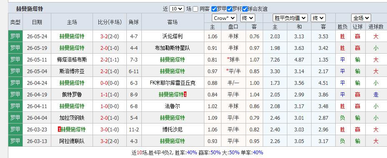Screen dimensions: 387x158
Task: Open the 胜平负均值 odds type dropdown
Action: click(x=290, y=18)
